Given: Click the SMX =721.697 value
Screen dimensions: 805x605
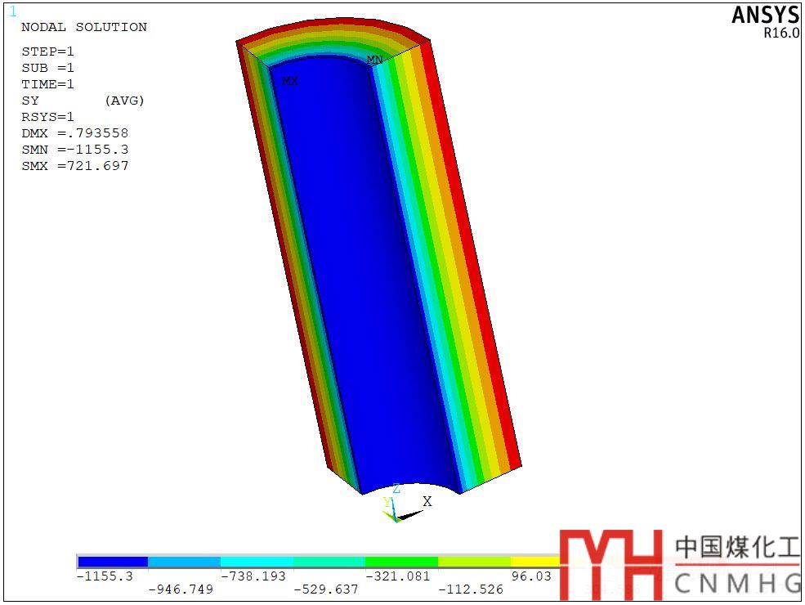Looking at the screenshot, I should click(x=75, y=167).
